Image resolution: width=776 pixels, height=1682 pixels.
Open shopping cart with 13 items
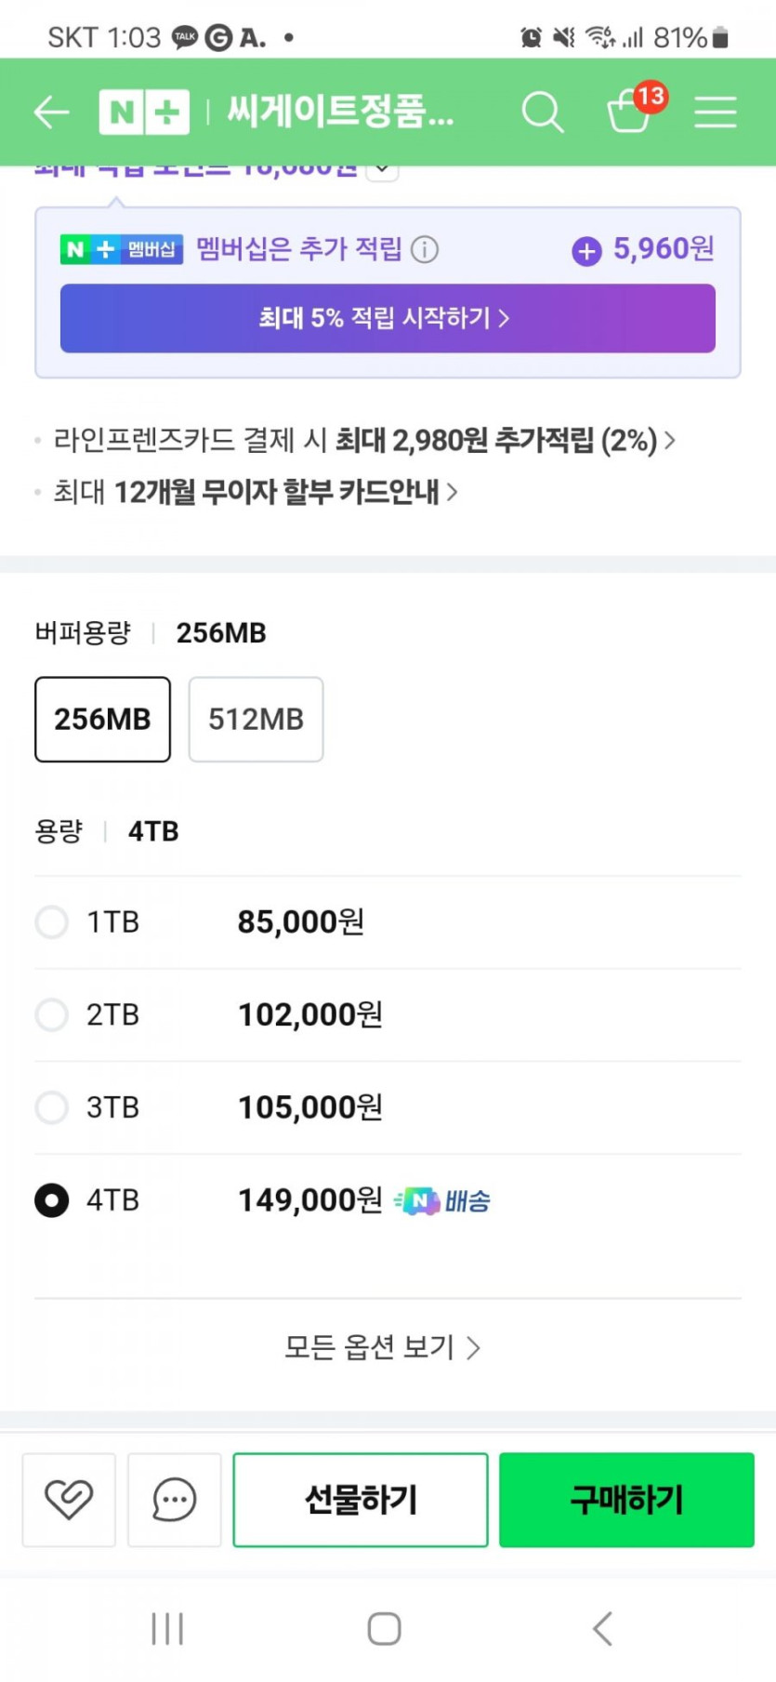point(631,112)
